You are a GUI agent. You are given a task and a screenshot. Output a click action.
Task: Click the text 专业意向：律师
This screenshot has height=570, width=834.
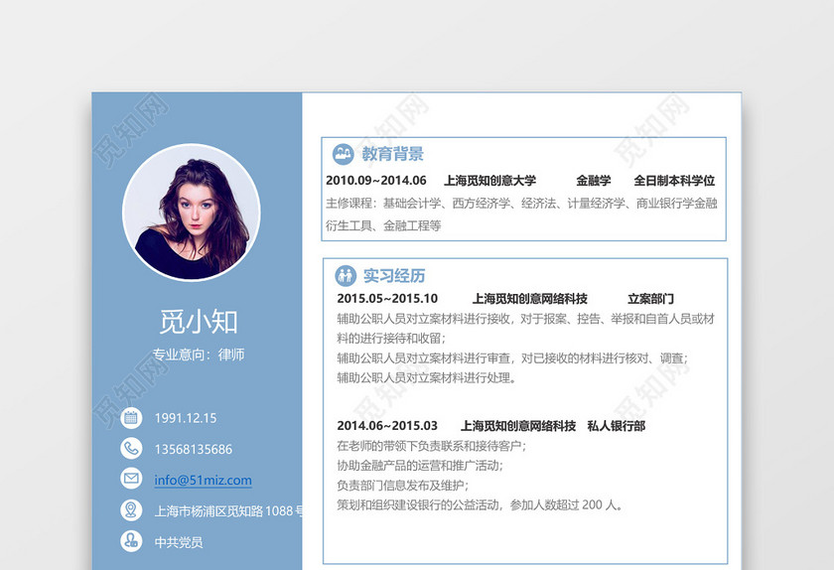[x=199, y=355]
